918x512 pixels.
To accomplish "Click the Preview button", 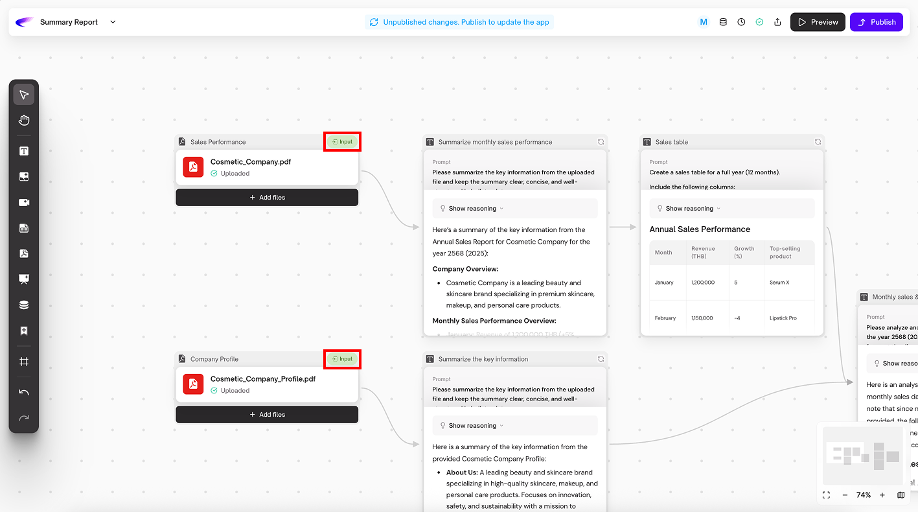I will [818, 22].
